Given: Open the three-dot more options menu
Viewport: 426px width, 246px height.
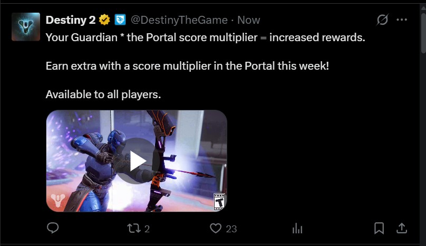Looking at the screenshot, I should 402,20.
